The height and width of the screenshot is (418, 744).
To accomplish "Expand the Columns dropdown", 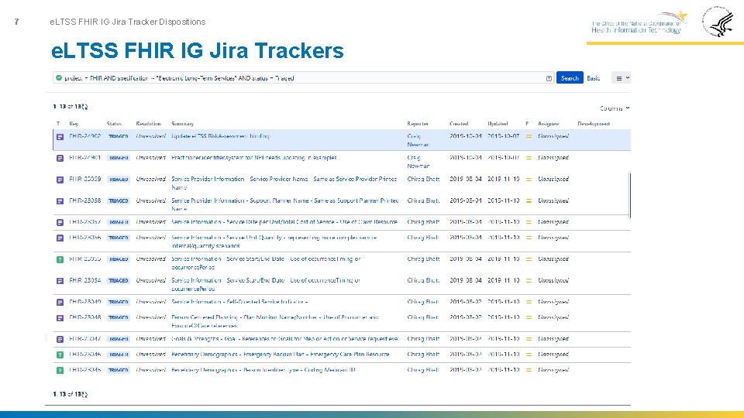I will click(x=615, y=108).
